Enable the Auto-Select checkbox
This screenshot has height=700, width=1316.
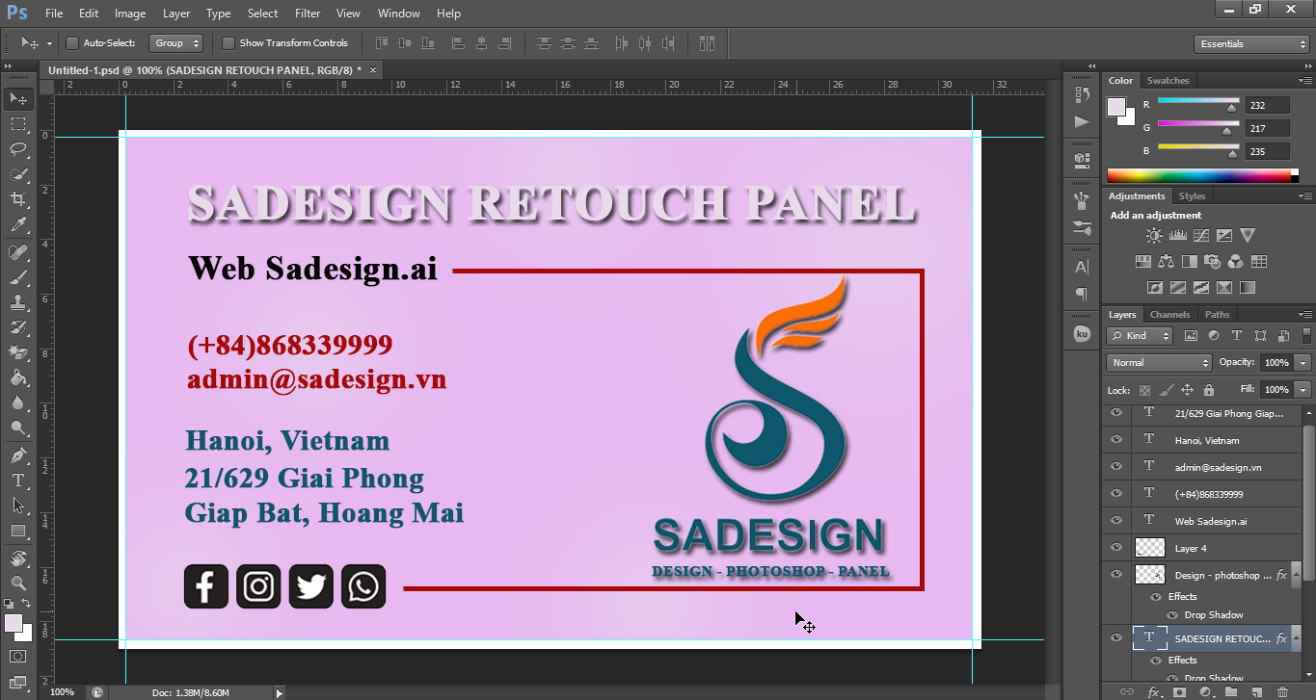72,43
